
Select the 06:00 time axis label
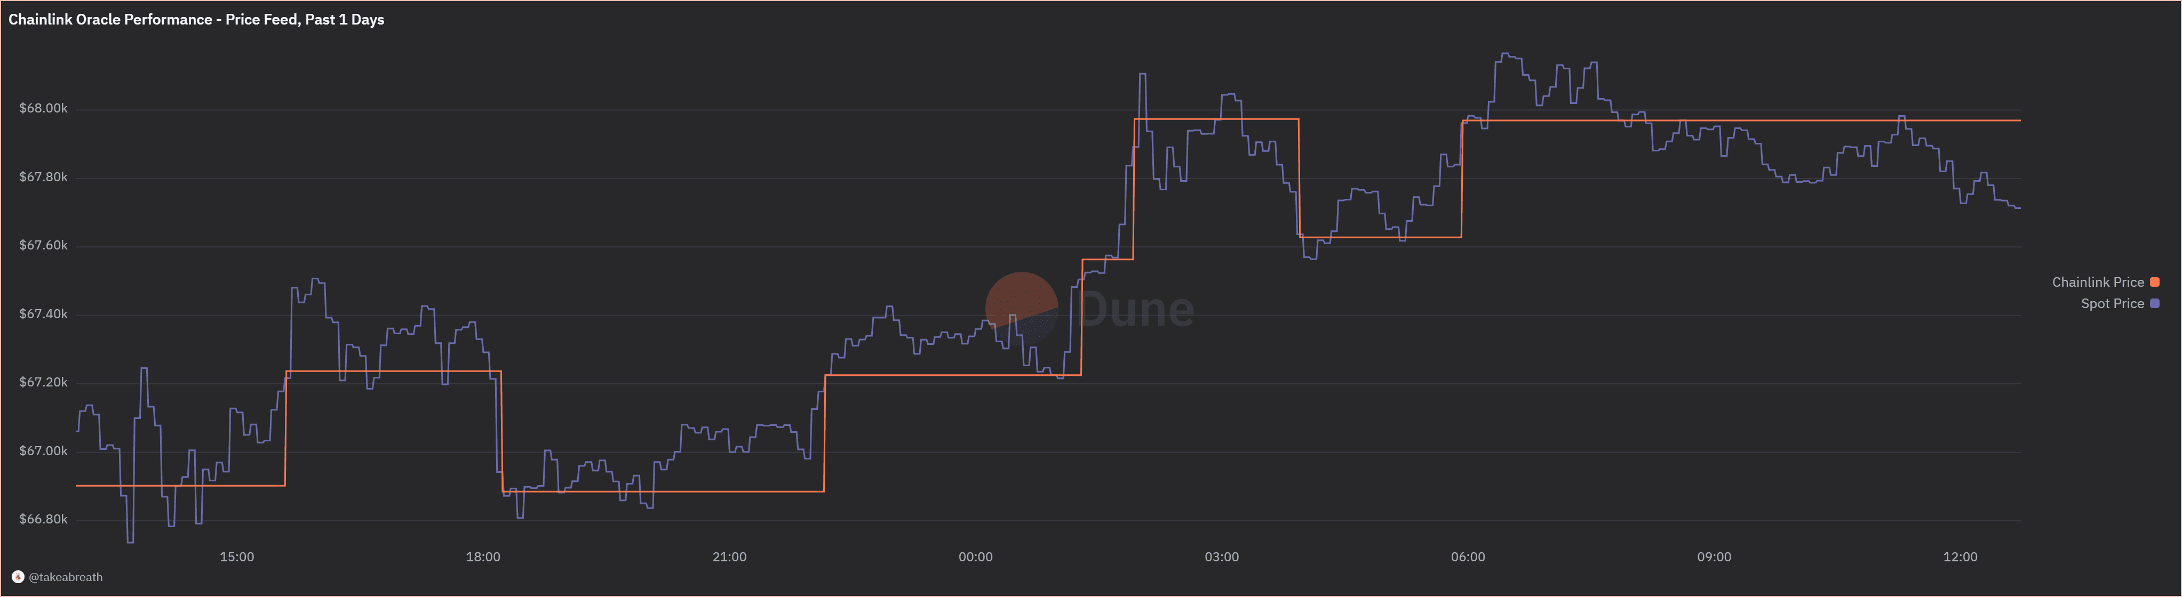click(x=1467, y=556)
